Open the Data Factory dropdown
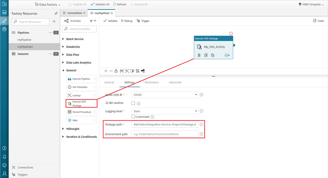The image size is (328, 178). [x=48, y=4]
